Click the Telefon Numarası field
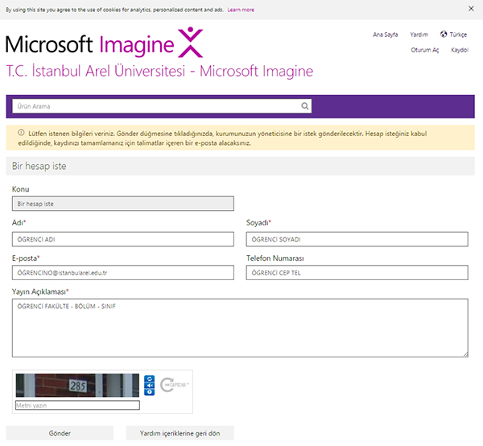This screenshot has width=483, height=446. click(x=357, y=273)
